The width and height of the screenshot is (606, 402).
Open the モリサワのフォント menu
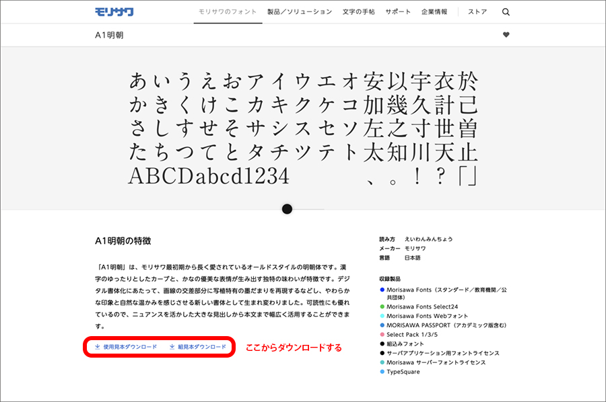pyautogui.click(x=228, y=12)
